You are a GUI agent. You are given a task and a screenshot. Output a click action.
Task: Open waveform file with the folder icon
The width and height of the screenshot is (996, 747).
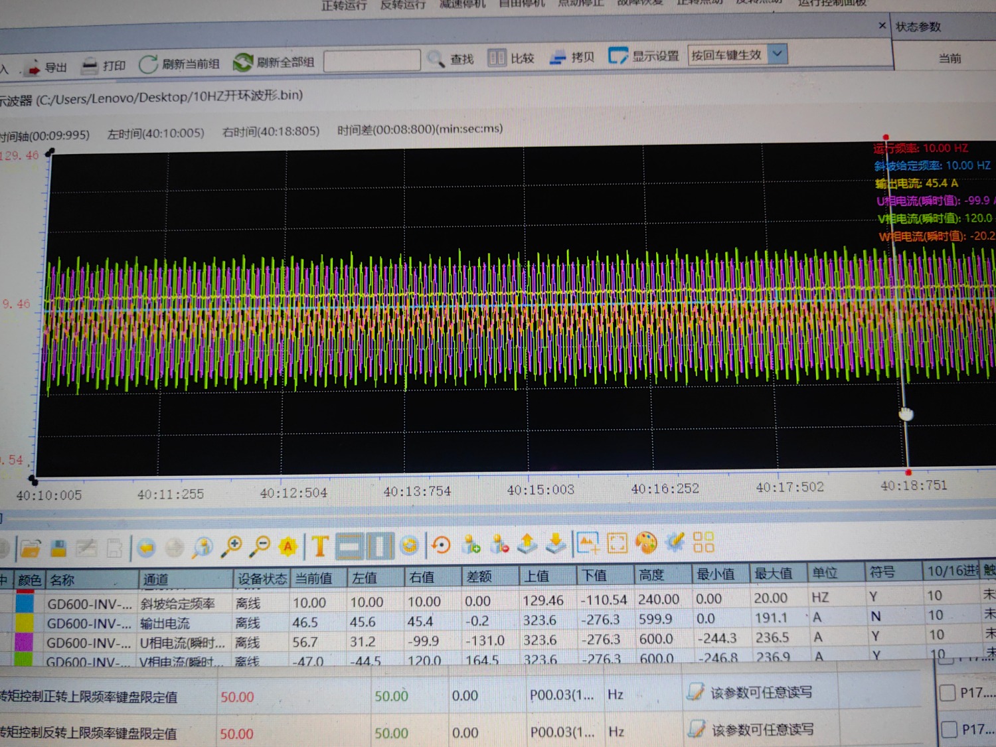(x=30, y=548)
